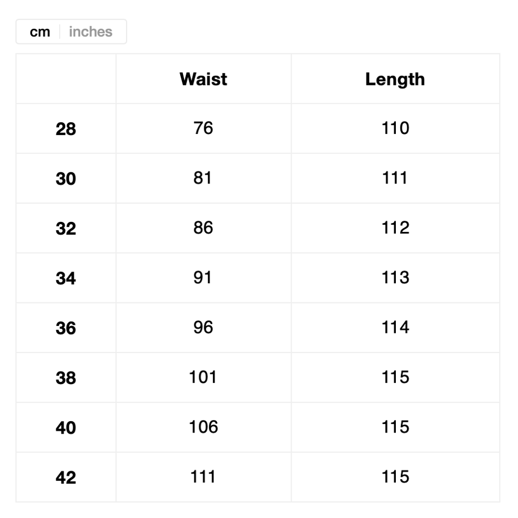Click the Waist column header
Screen dimensions: 518x518
click(x=203, y=79)
